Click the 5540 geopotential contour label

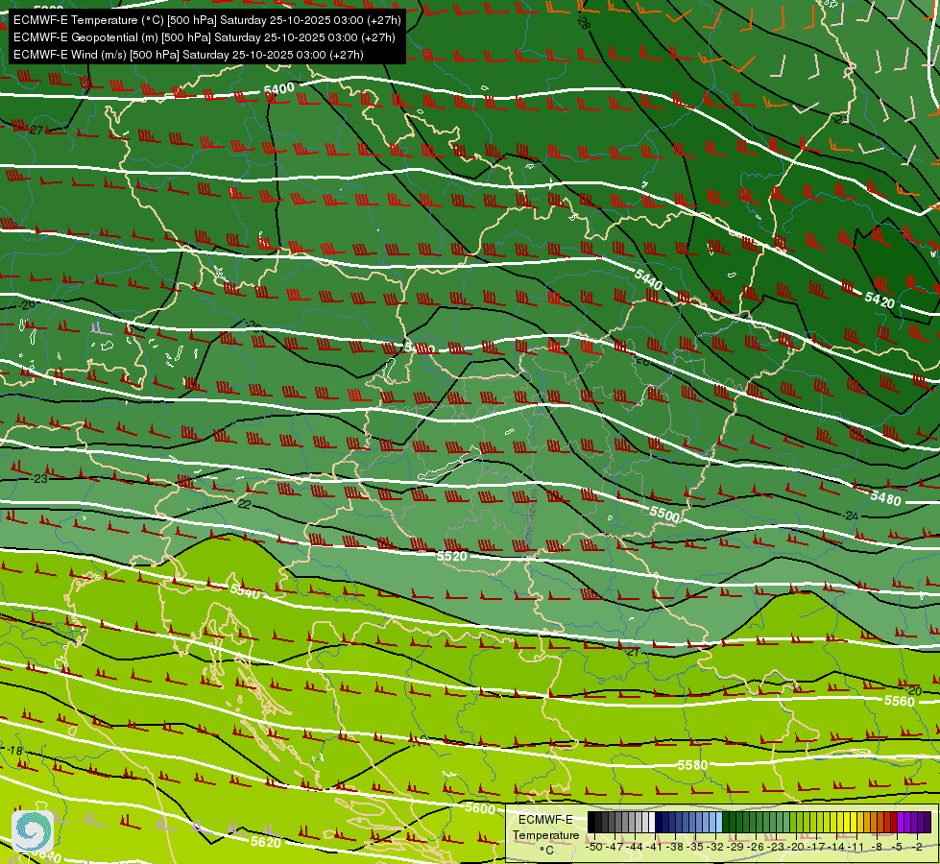245,591
